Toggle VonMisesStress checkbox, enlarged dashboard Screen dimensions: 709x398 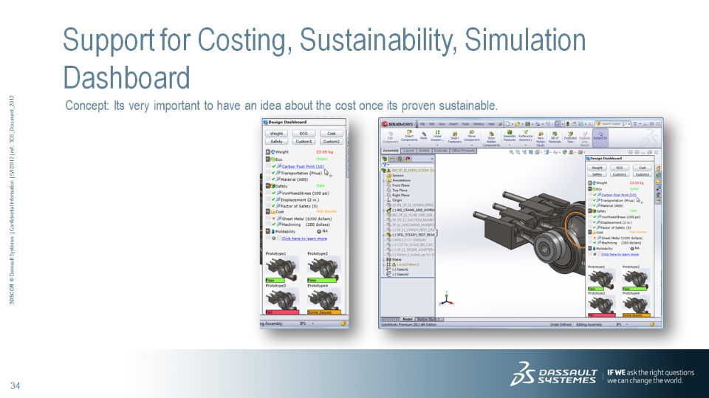tap(273, 193)
